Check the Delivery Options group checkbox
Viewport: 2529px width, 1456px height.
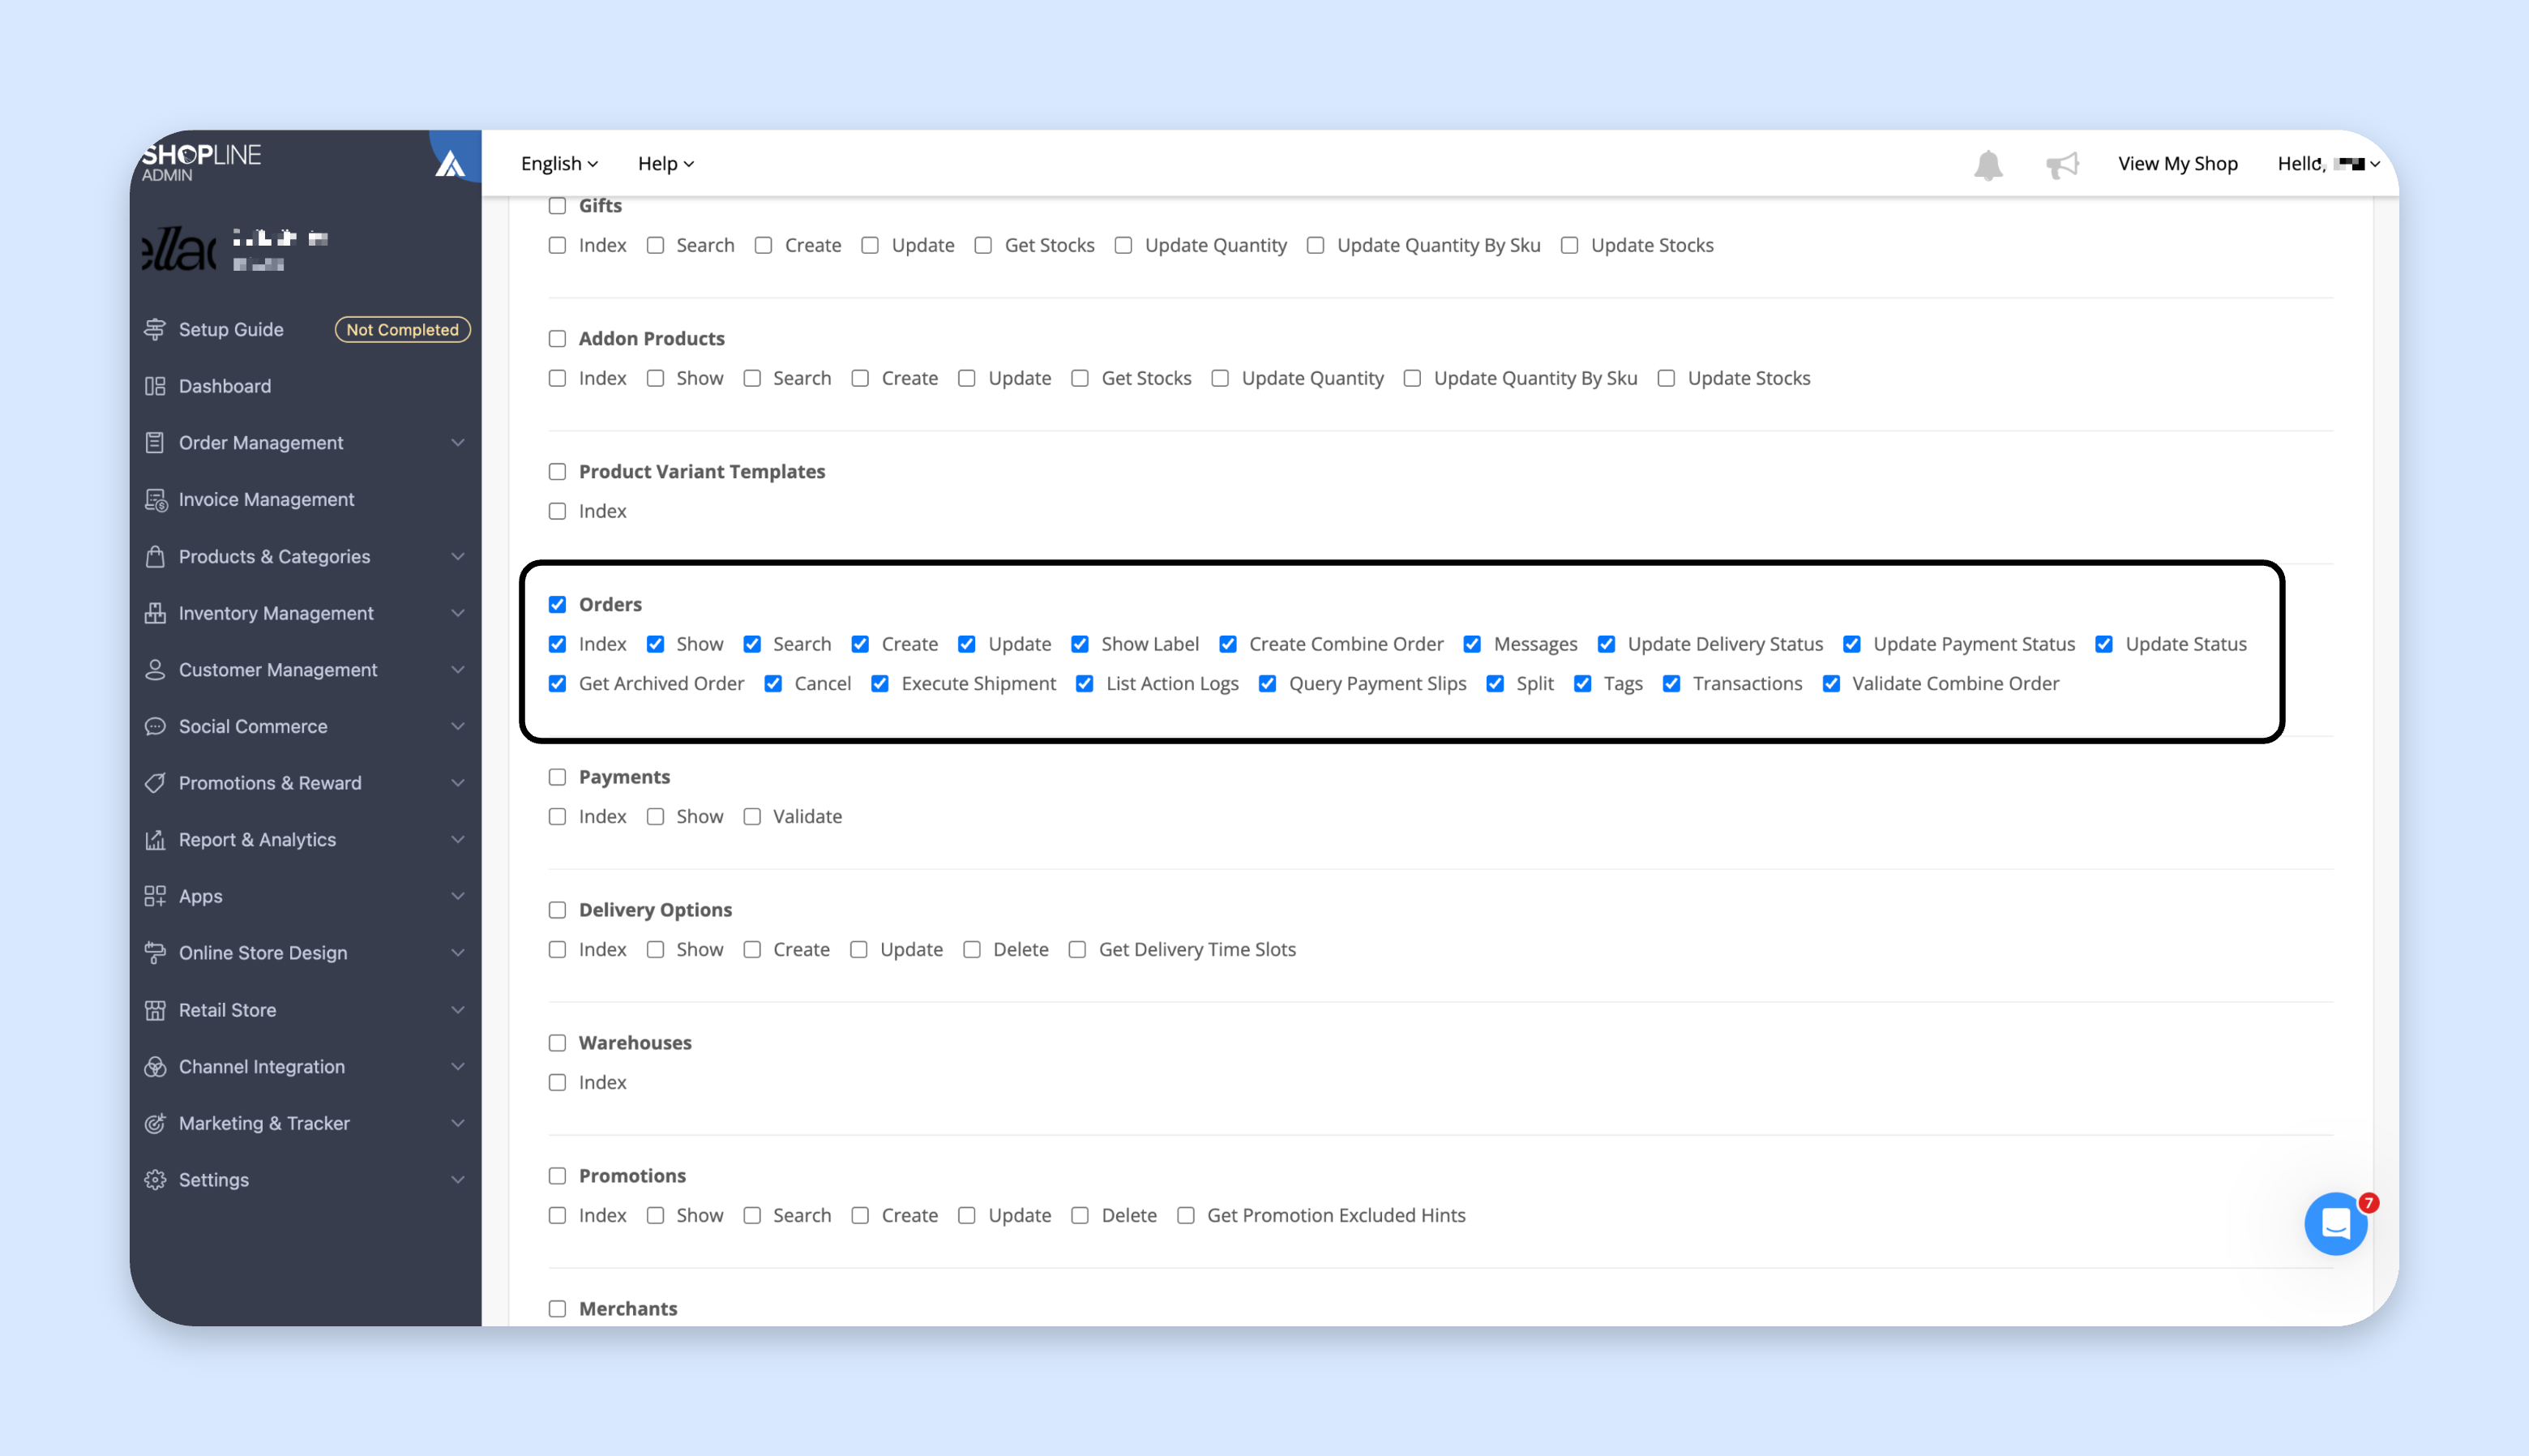[558, 911]
